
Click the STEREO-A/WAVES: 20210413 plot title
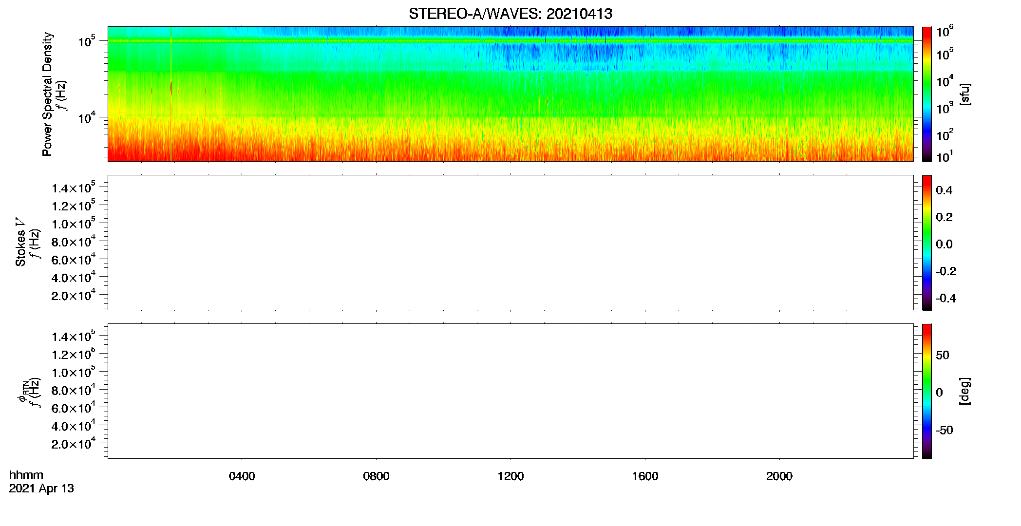tap(510, 14)
